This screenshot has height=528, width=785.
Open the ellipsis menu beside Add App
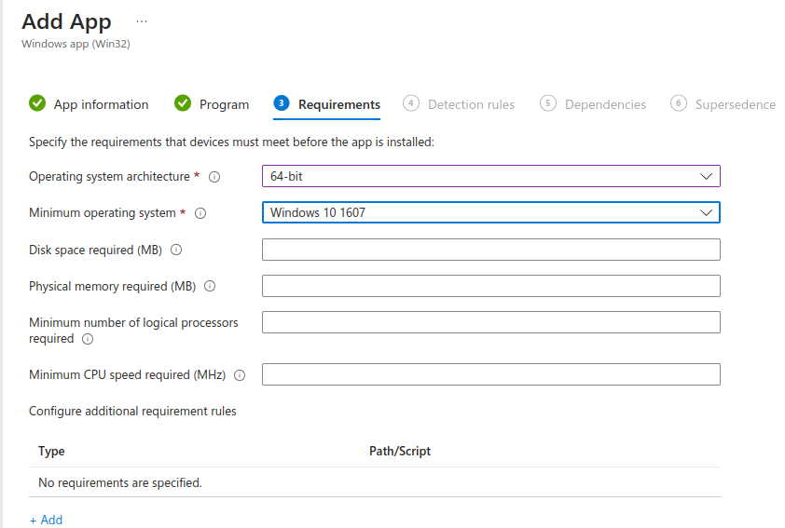point(142,20)
